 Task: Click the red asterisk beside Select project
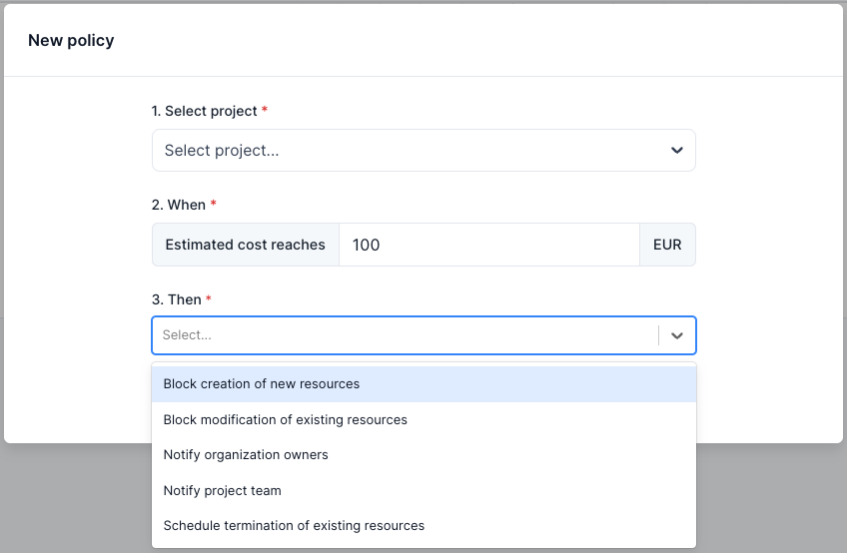point(265,111)
